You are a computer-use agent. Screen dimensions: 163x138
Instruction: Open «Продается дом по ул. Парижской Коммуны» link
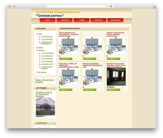(44, 94)
